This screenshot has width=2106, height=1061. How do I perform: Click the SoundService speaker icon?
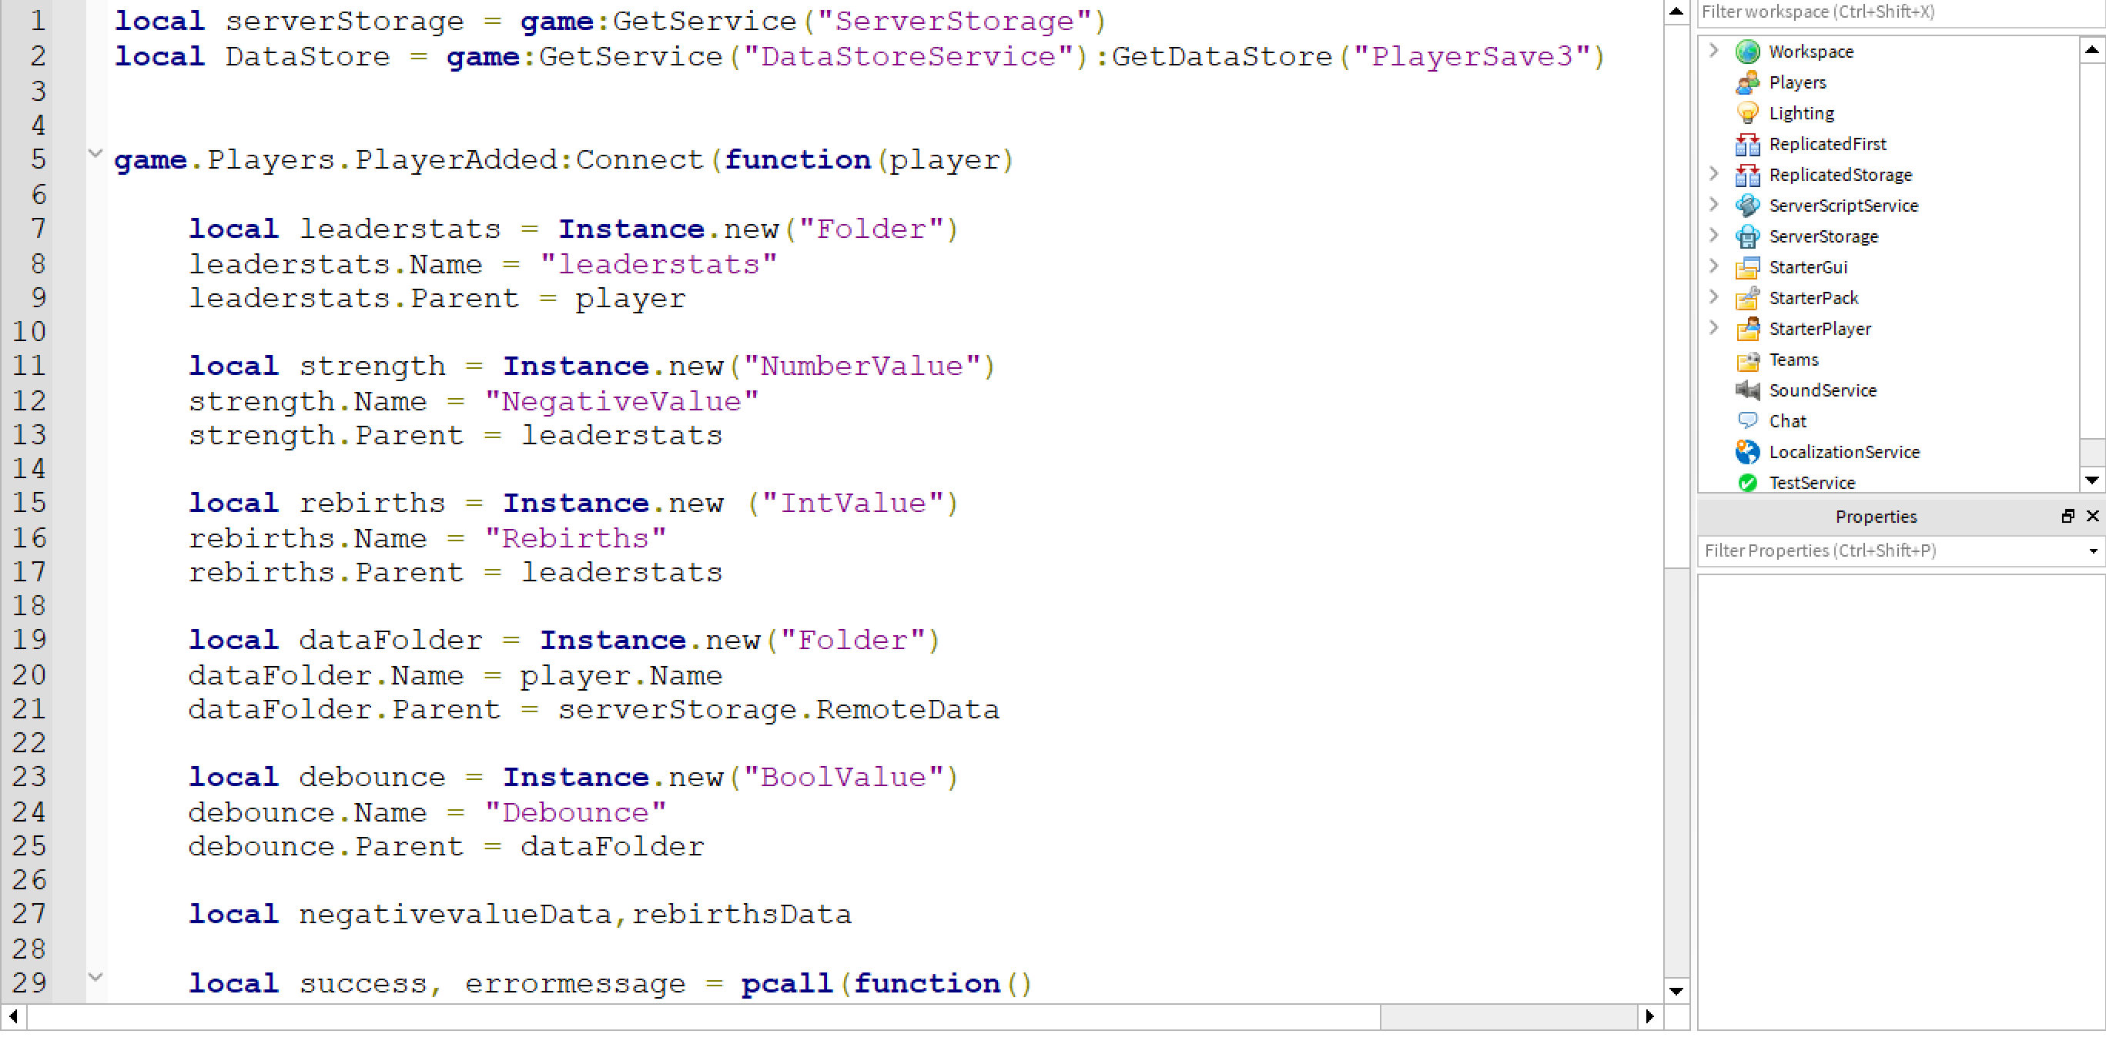(x=1747, y=390)
